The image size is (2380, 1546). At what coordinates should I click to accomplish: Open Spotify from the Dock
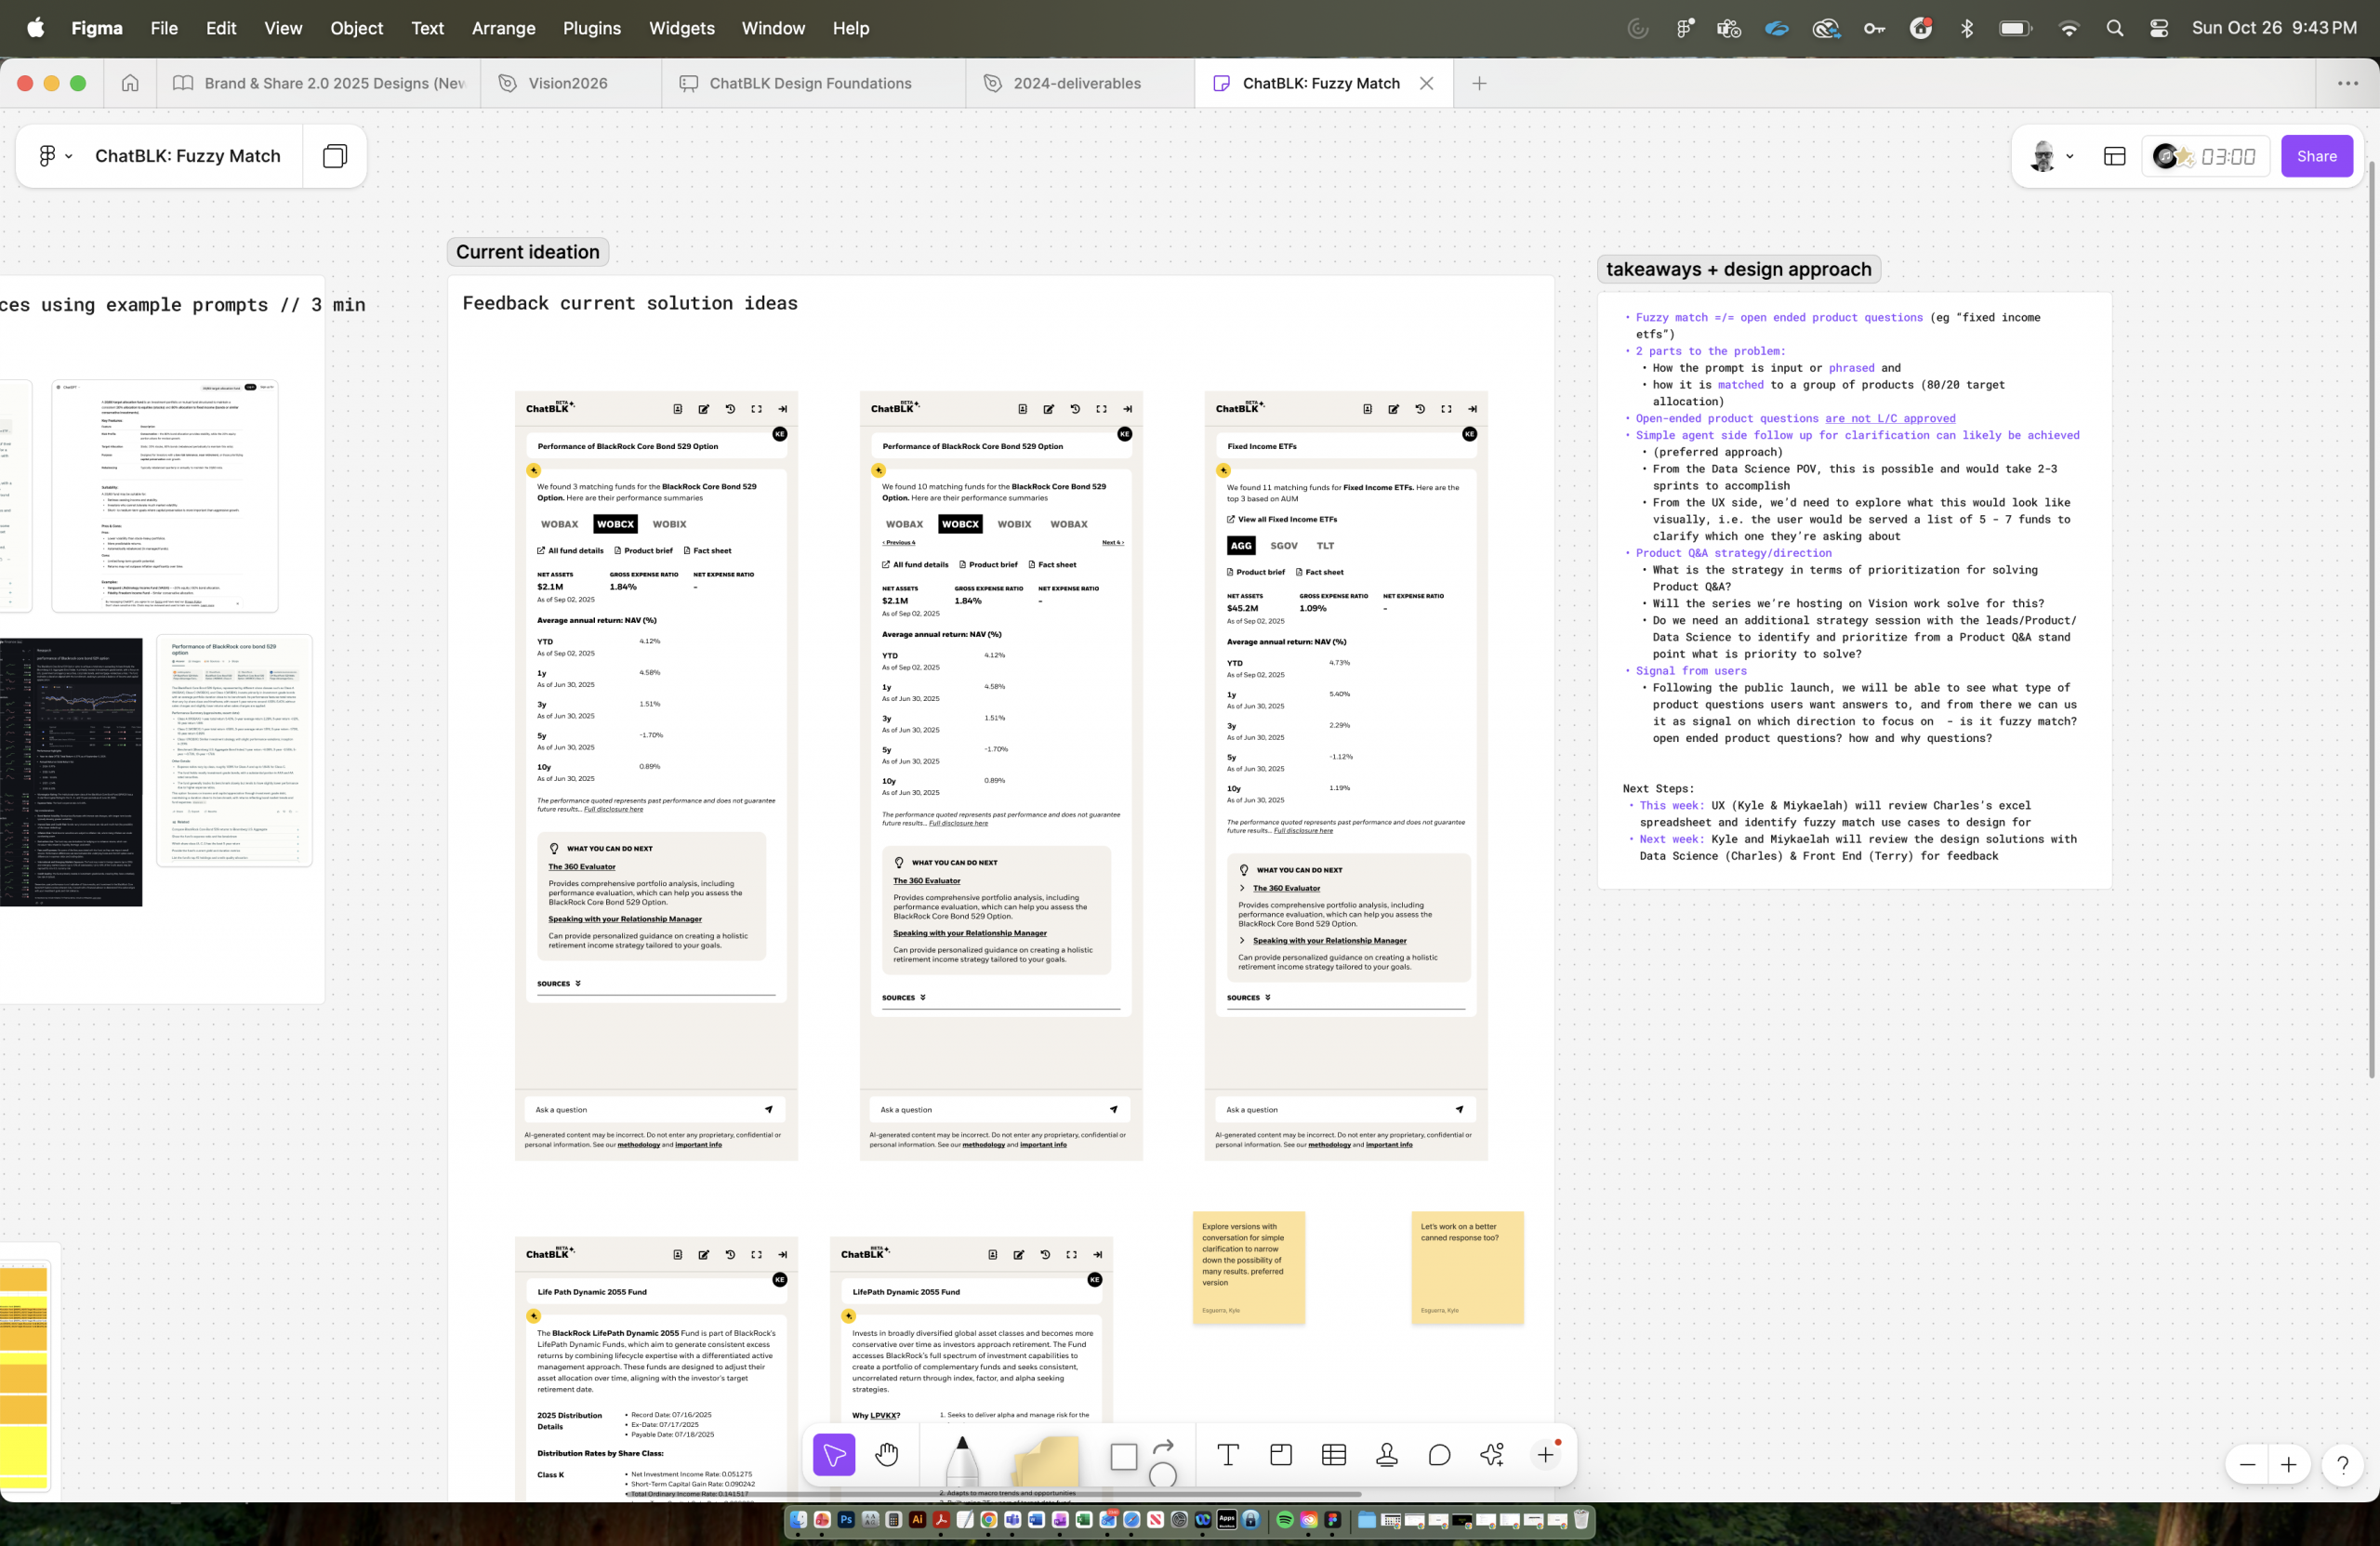coord(1285,1520)
